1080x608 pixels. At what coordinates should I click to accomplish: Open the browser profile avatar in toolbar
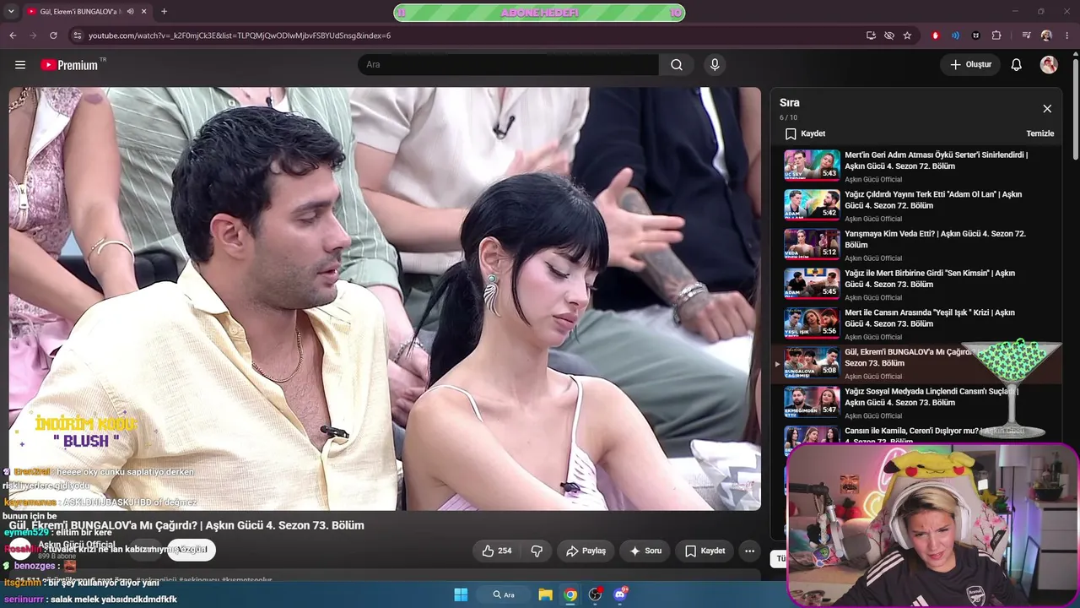(1046, 35)
